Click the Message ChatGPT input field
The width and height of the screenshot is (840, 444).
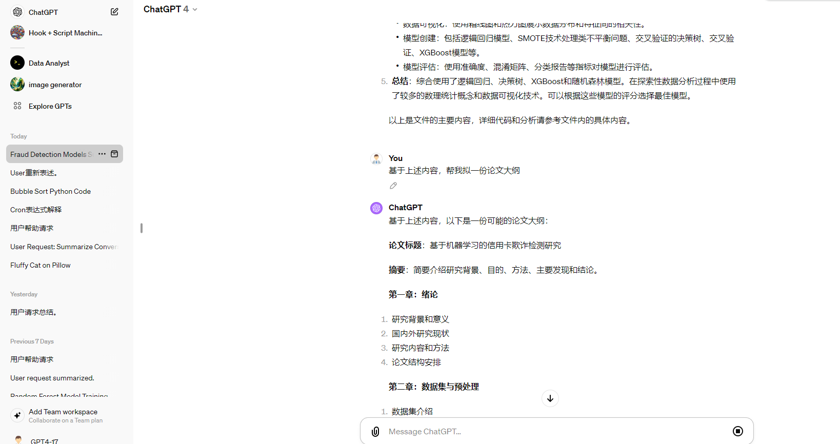pos(556,432)
